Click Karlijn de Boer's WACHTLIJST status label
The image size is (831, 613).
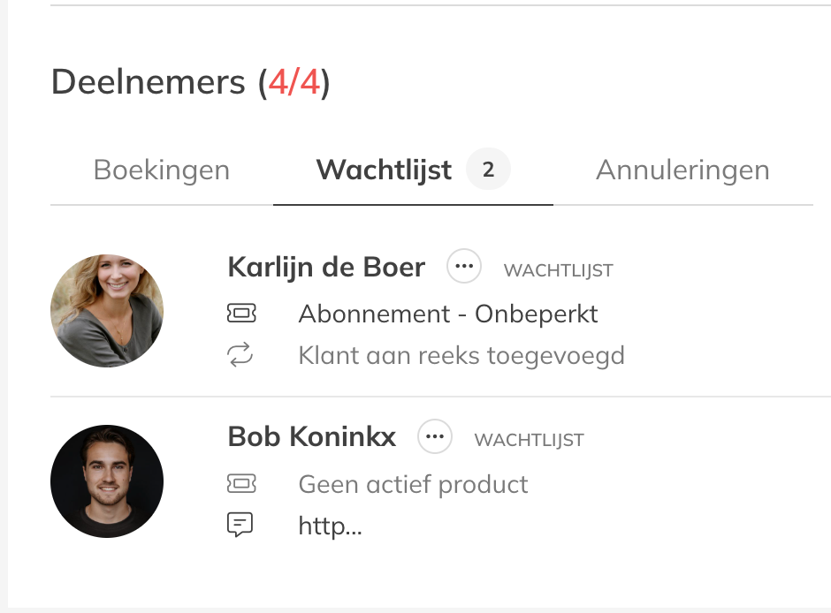click(558, 271)
